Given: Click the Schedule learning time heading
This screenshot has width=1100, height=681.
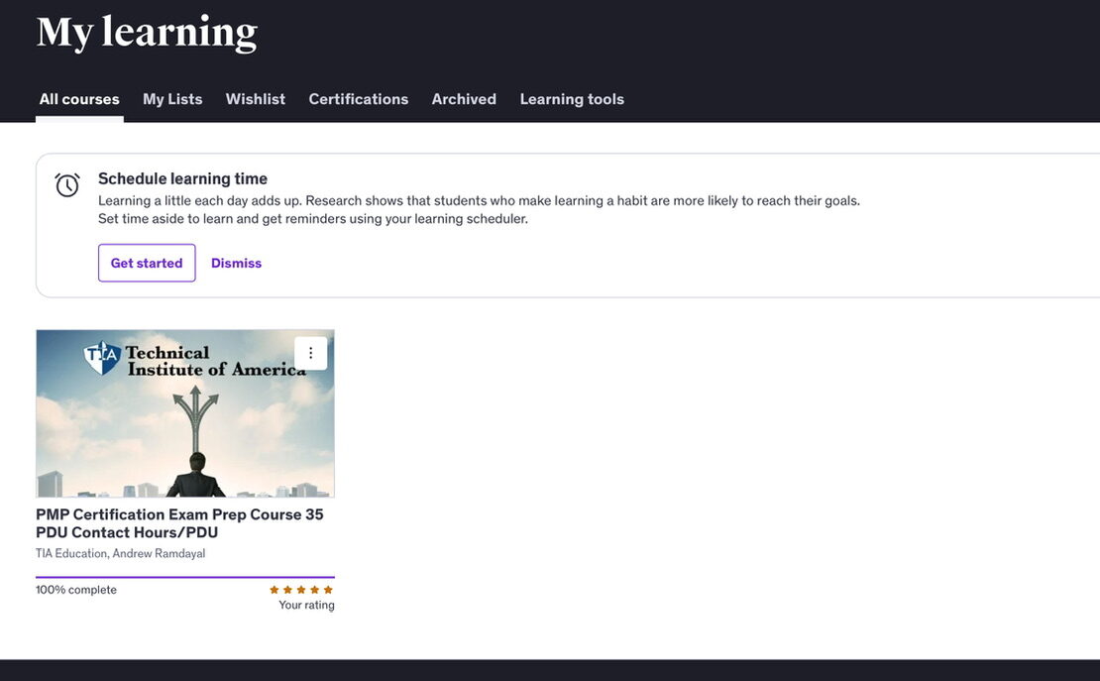Looking at the screenshot, I should coord(182,178).
